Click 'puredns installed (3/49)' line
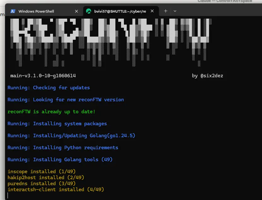The image size is (262, 200). pos(42,184)
